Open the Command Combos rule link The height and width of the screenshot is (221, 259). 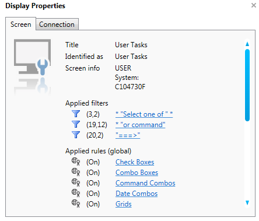click(145, 183)
